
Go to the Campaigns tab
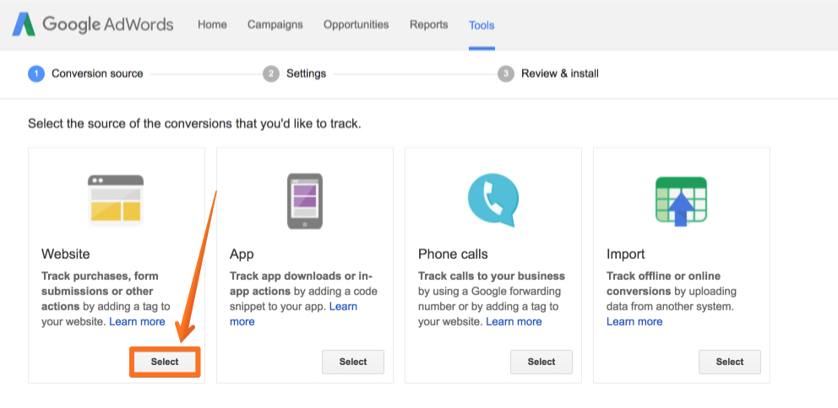pyautogui.click(x=275, y=24)
